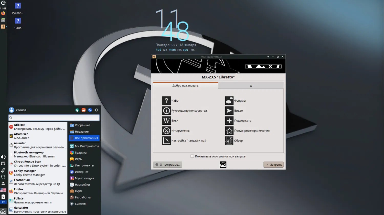Click the Видео icon
384x215 pixels.
pyautogui.click(x=229, y=111)
